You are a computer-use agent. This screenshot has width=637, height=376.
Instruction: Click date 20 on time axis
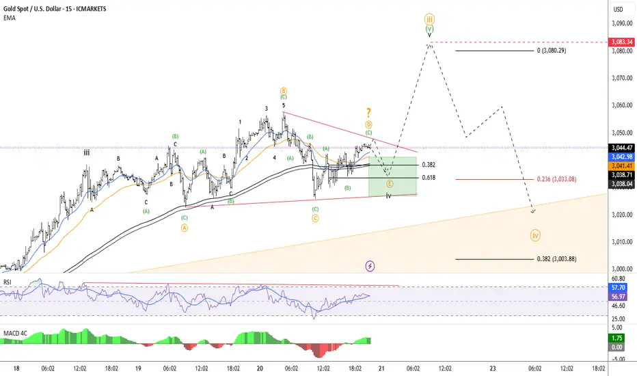[260, 368]
